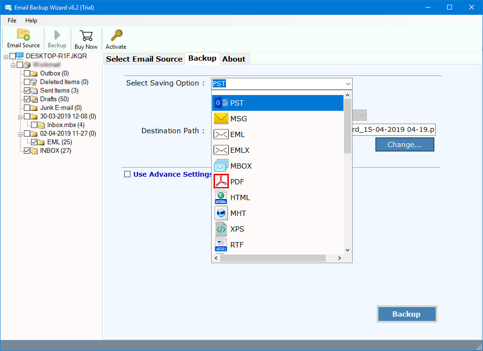483x351 pixels.
Task: Collapse the blurred mail profile node
Action: (x=13, y=65)
